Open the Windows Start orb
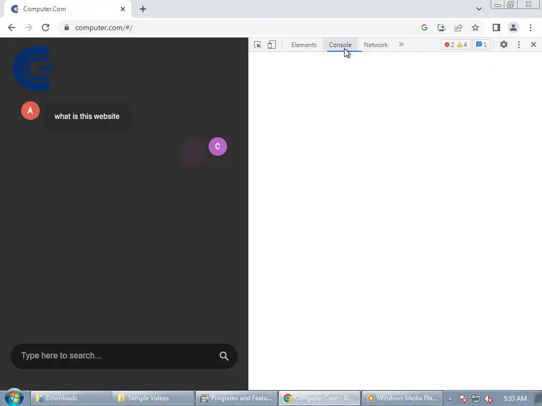 pos(14,398)
